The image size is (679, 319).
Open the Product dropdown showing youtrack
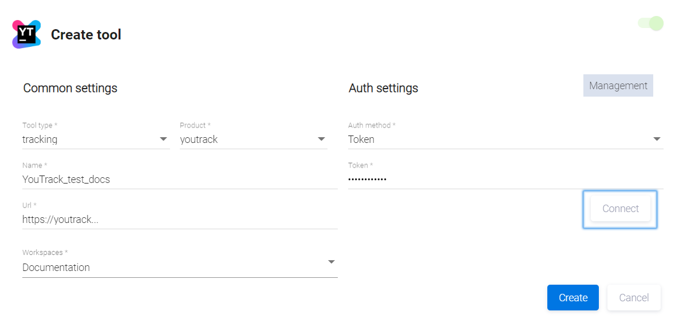point(252,139)
